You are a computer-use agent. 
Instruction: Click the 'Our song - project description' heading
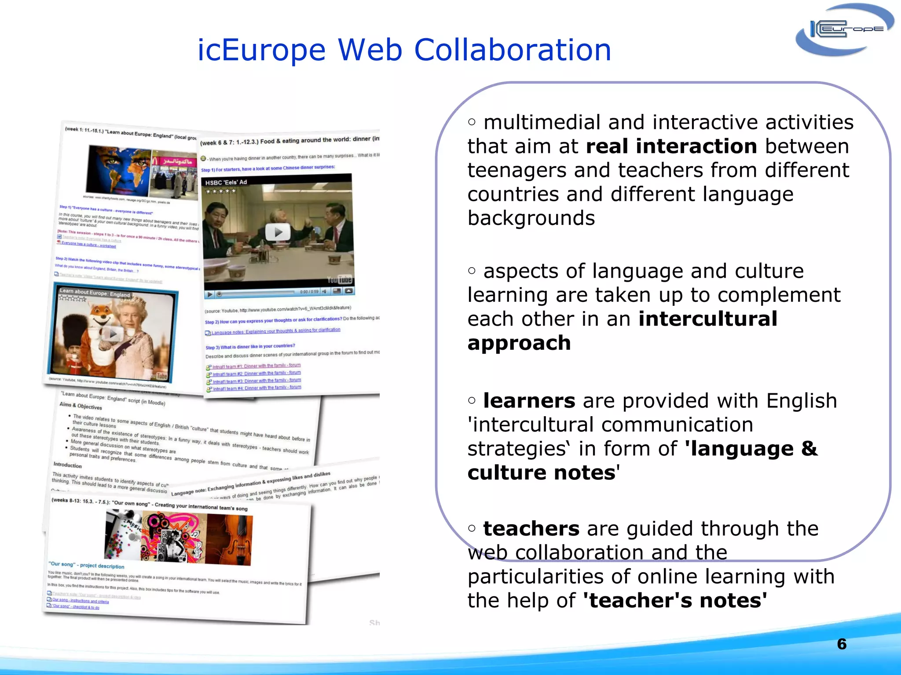87,565
